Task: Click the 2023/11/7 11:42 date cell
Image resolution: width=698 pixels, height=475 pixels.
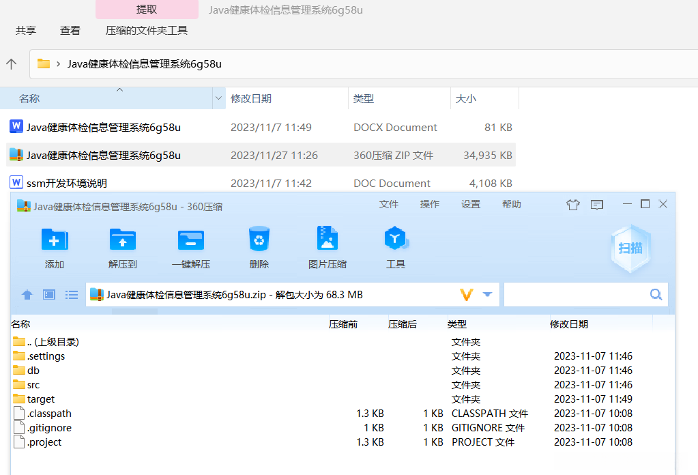Action: tap(271, 183)
